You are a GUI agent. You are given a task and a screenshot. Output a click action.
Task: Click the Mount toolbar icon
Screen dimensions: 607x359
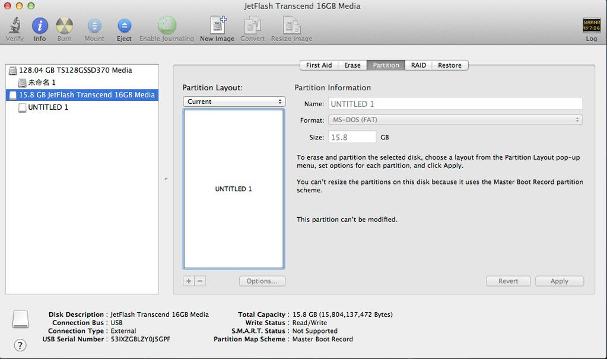coord(94,26)
